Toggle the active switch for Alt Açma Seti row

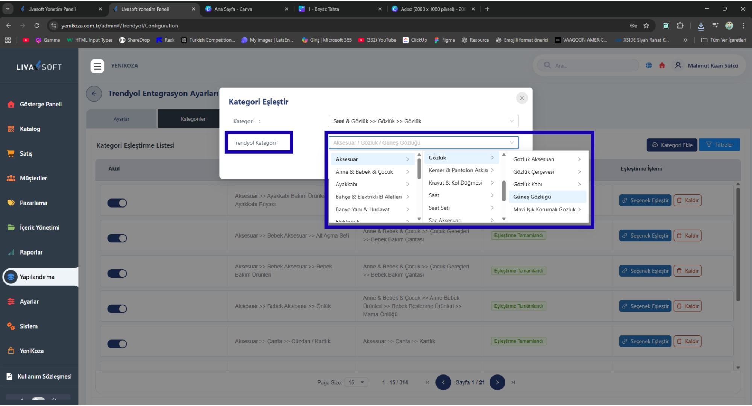coord(117,238)
